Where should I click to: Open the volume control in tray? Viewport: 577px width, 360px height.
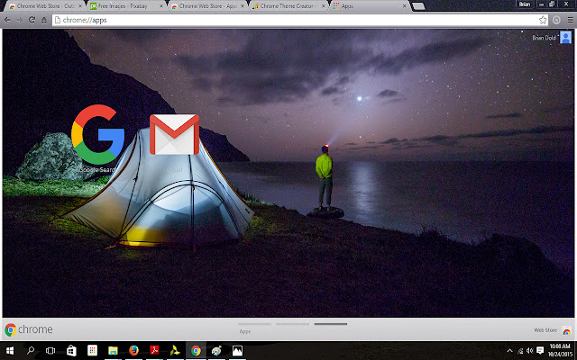(530, 351)
